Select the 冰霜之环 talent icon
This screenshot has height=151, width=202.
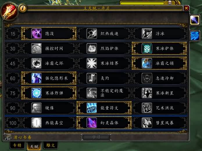click(36, 63)
